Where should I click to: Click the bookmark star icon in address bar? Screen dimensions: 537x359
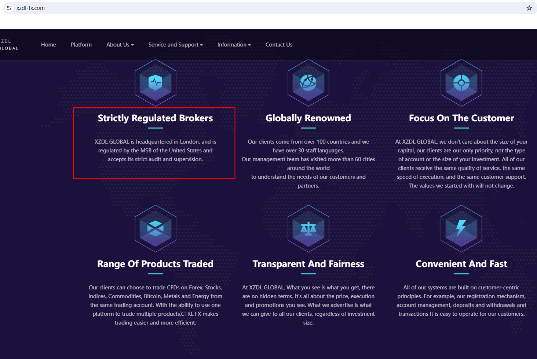(x=529, y=8)
